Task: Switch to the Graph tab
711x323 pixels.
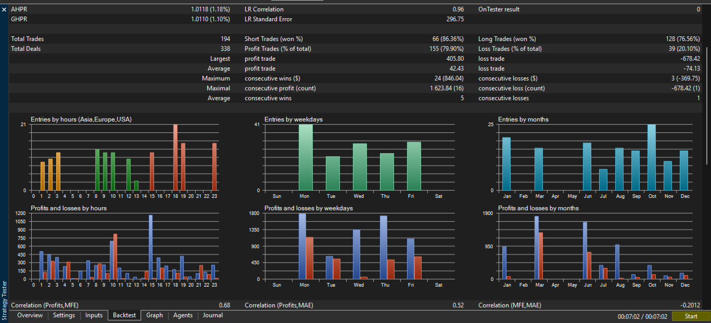Action: coord(155,315)
